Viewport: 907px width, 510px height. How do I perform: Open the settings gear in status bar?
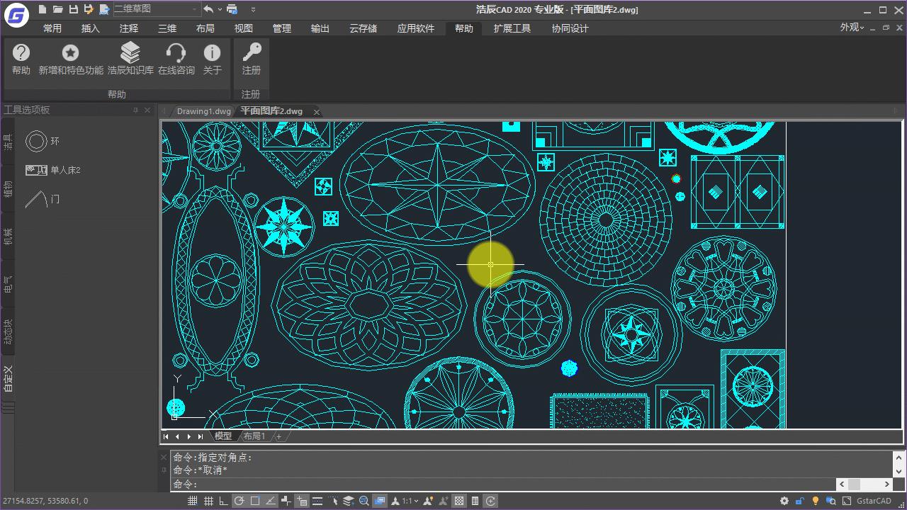[785, 501]
